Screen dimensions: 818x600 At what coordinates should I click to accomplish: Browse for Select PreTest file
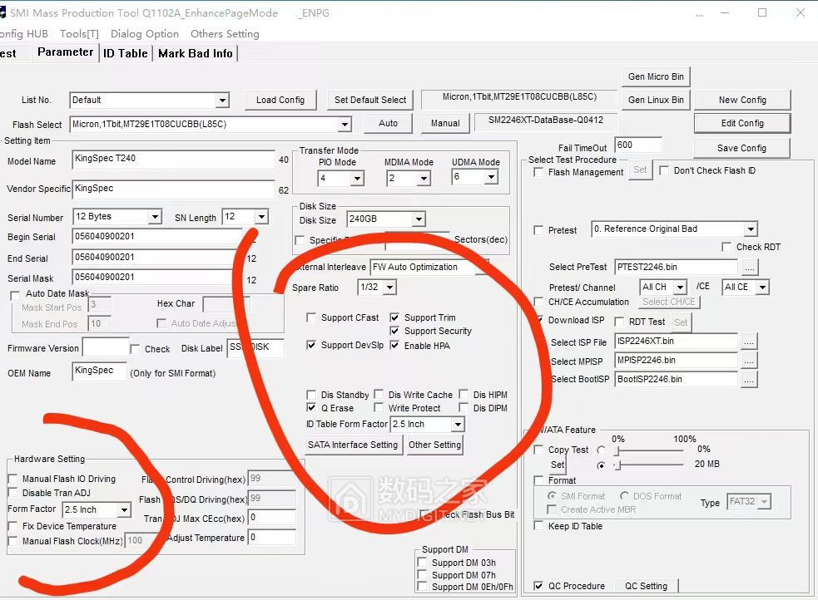749,268
